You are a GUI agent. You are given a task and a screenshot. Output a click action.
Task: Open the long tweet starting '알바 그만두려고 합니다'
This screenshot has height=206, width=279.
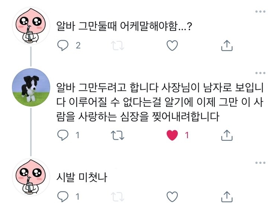point(160,102)
